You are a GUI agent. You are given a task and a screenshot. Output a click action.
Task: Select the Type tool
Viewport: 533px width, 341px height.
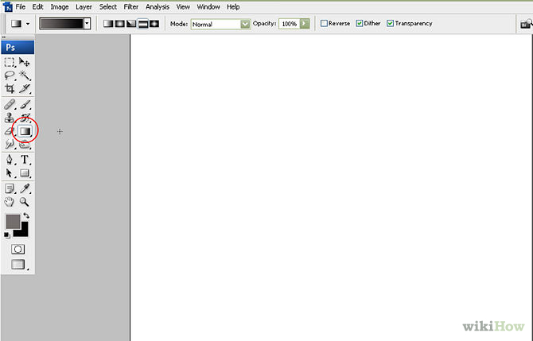[24, 160]
